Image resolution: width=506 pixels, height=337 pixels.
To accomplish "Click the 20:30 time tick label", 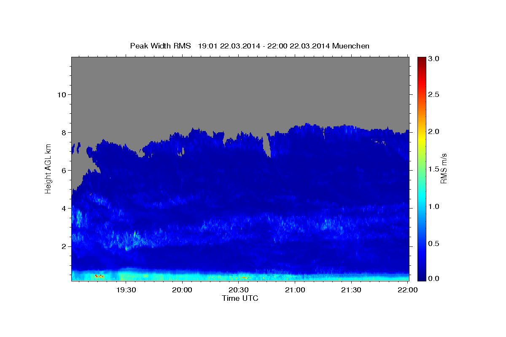I will point(238,290).
